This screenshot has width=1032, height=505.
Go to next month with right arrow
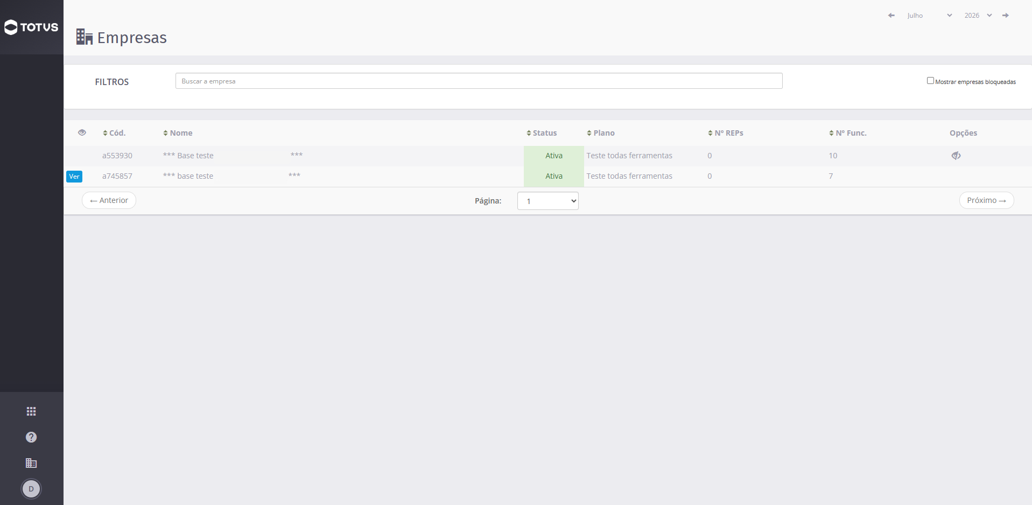[x=1005, y=16]
